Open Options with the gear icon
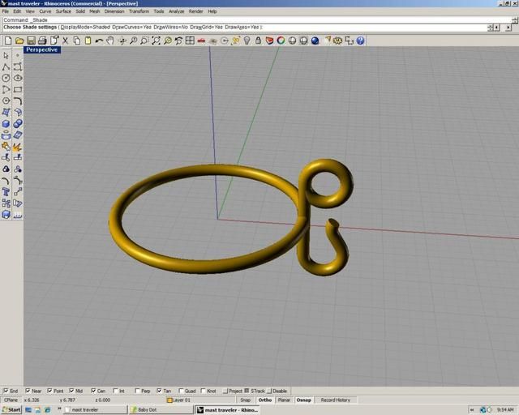 click(337, 41)
